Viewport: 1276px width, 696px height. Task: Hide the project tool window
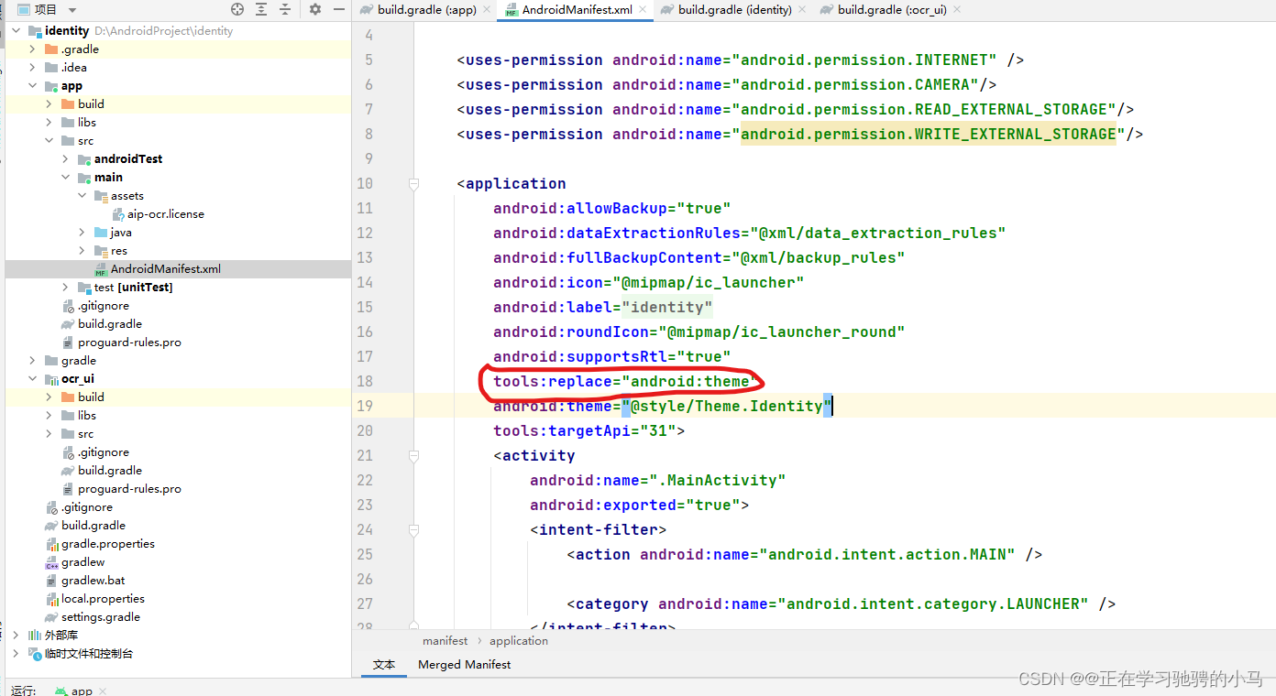pos(338,9)
